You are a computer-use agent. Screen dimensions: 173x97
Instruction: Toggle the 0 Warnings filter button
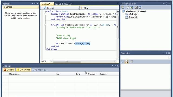(24, 70)
